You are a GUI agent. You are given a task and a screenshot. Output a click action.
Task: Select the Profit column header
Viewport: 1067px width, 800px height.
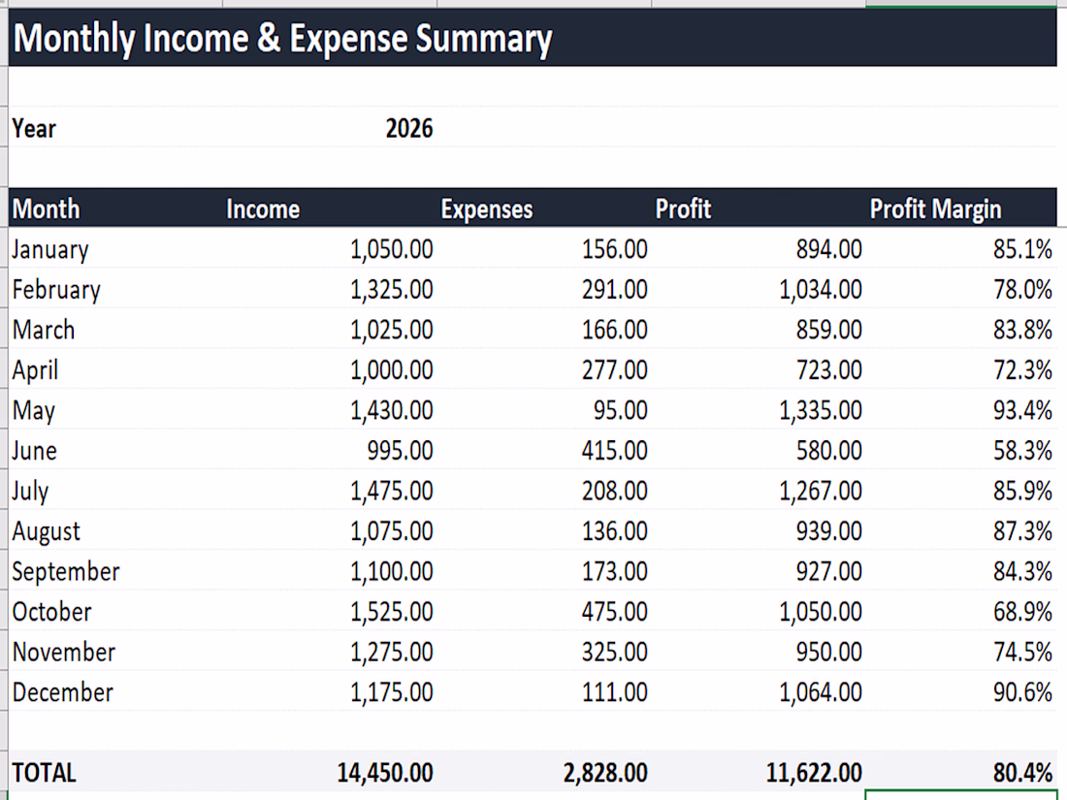pyautogui.click(x=683, y=208)
